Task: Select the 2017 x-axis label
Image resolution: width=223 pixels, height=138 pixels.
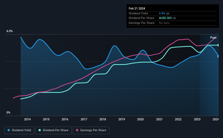Action: (x=84, y=119)
